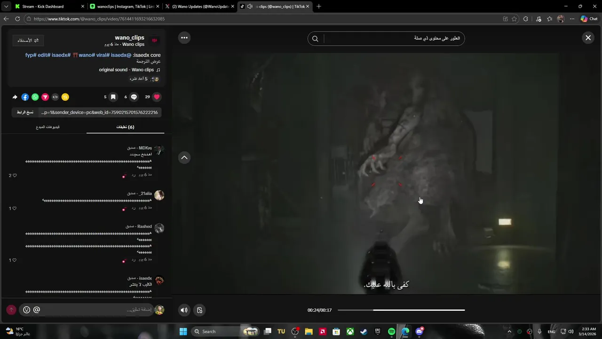This screenshot has height=339, width=602.
Task: Click the yellow repost icon
Action: point(65,97)
